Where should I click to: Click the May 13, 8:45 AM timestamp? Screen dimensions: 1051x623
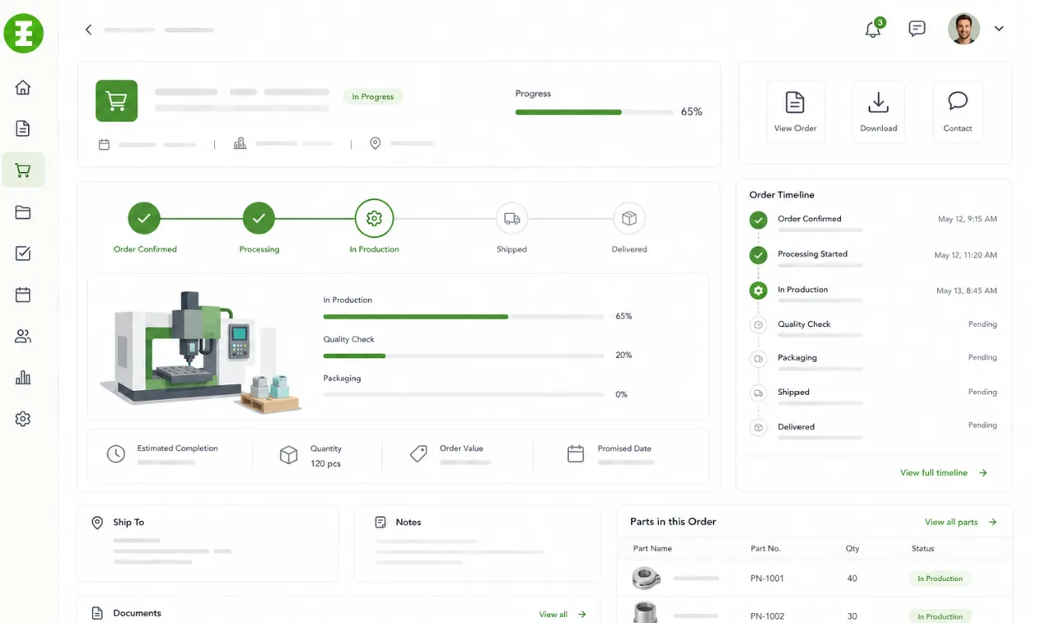click(x=966, y=291)
